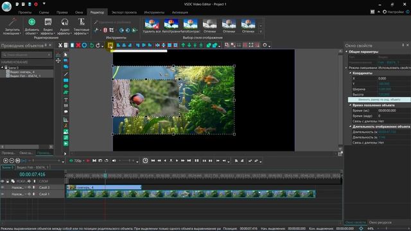The width and height of the screenshot is (411, 231).
Task: Select the add Image tool icon
Action: click(x=66, y=132)
